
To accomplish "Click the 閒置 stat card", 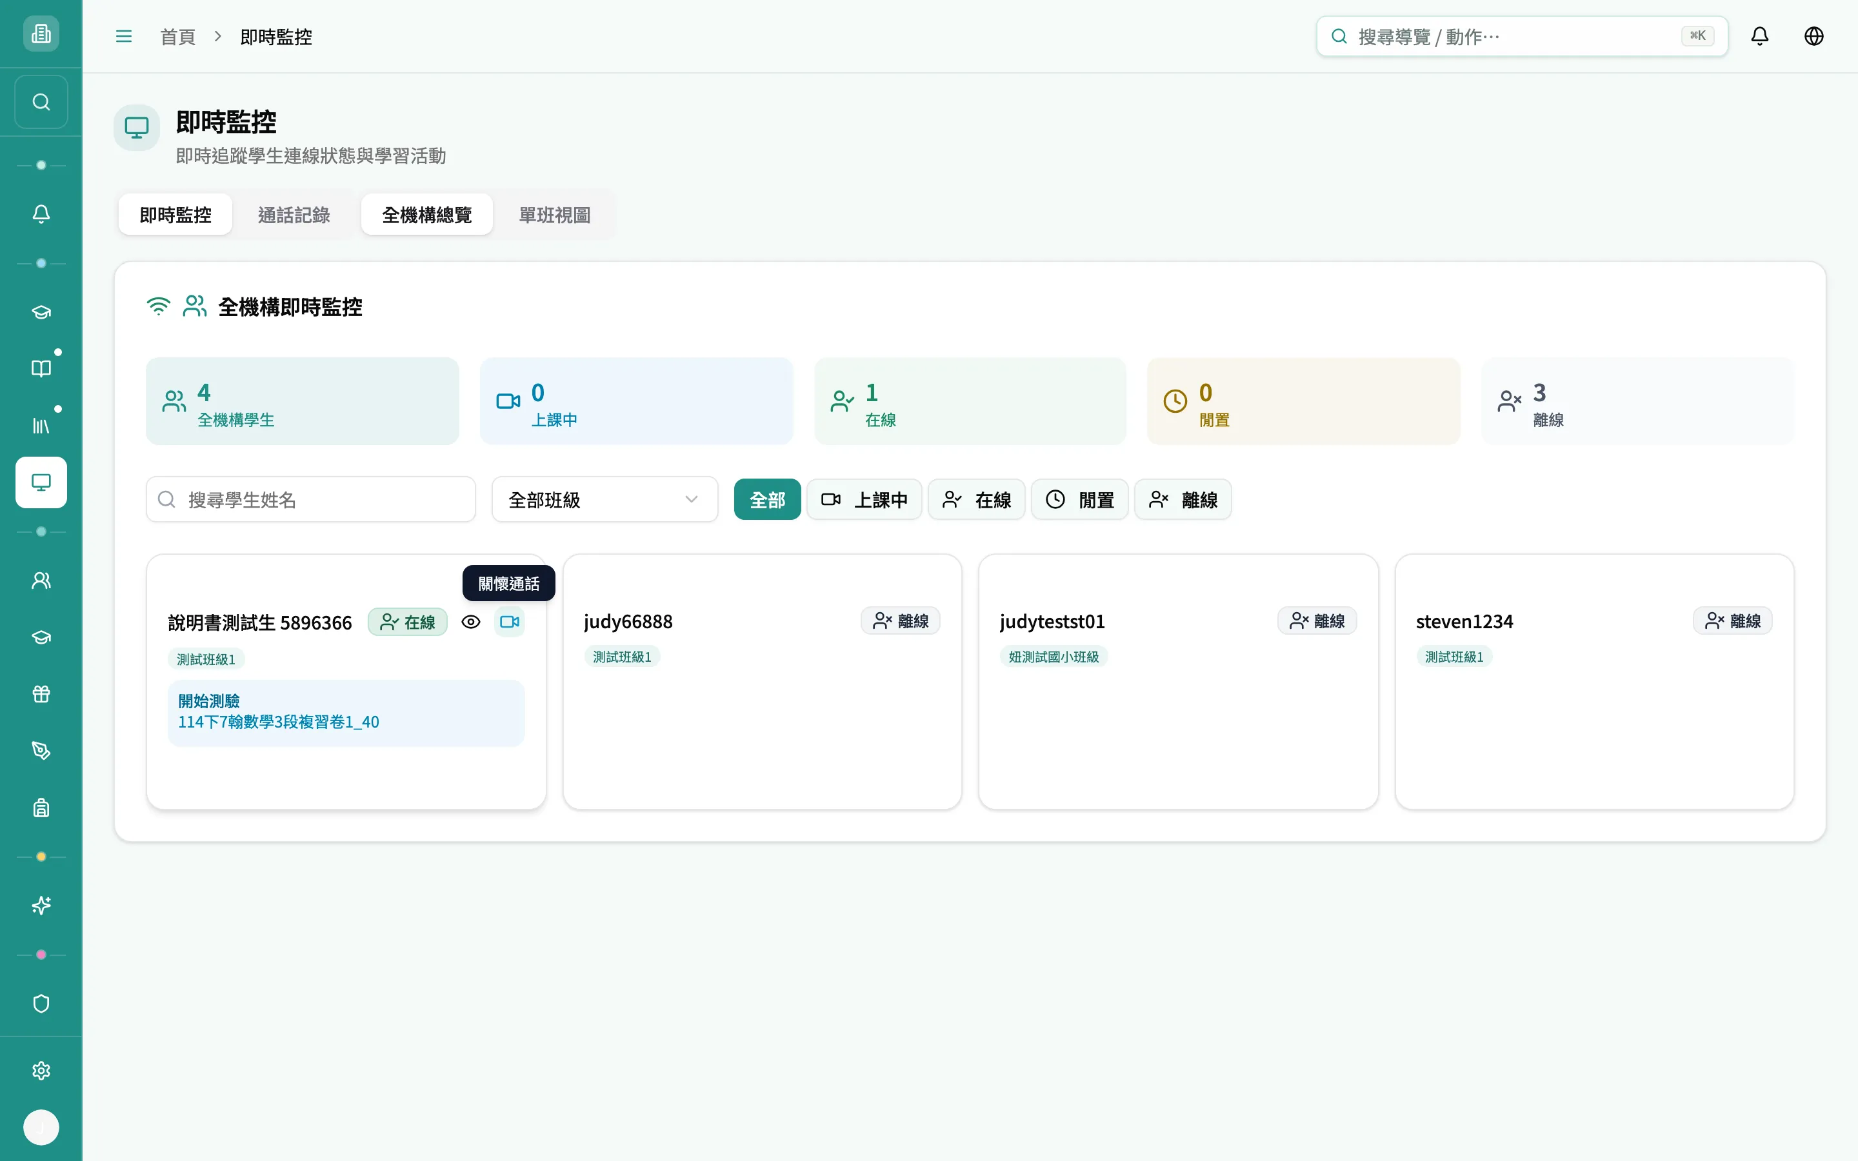I will click(x=1304, y=401).
